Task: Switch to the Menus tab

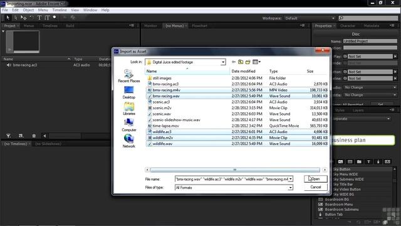Action: click(x=29, y=26)
